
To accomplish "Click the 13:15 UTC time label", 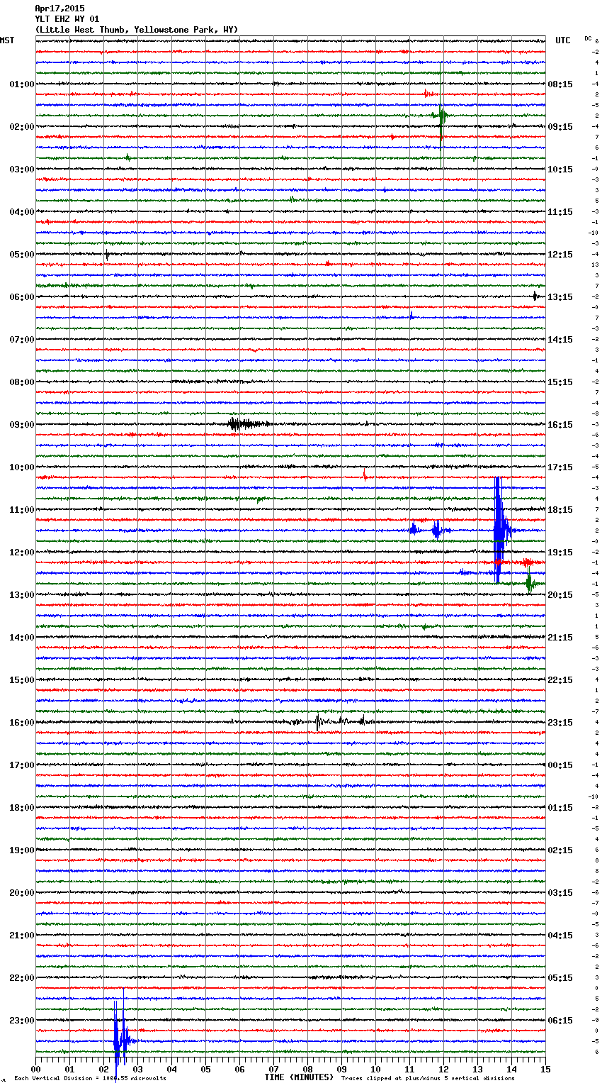I will (x=560, y=297).
